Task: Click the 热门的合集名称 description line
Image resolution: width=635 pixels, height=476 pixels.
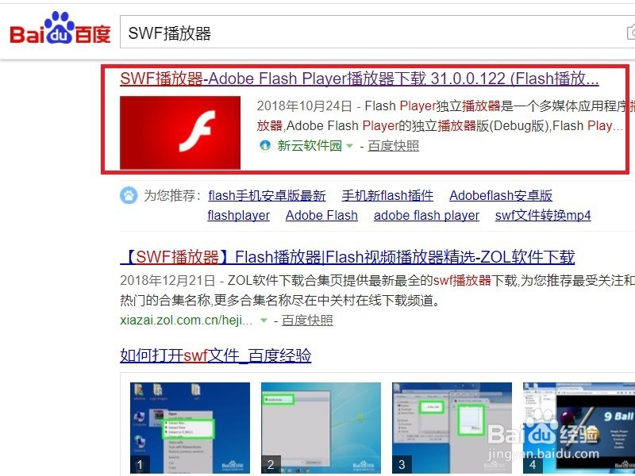Action: click(x=280, y=301)
